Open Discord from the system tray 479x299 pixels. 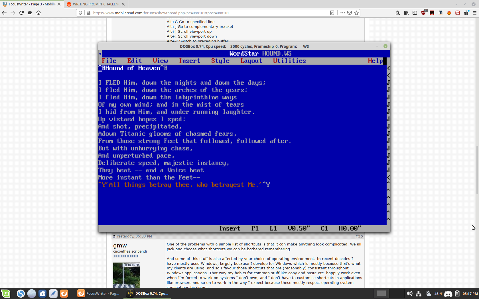(448, 294)
